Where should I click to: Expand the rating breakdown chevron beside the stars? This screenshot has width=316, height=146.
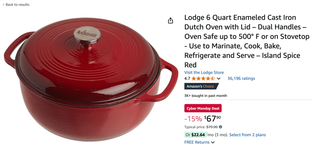(x=218, y=79)
